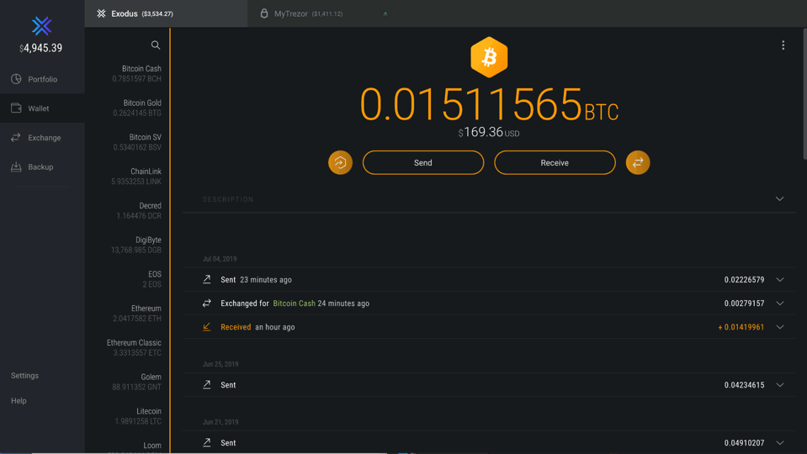Click the lock icon on MyTrezor tab
This screenshot has height=454, width=807.
click(x=264, y=13)
